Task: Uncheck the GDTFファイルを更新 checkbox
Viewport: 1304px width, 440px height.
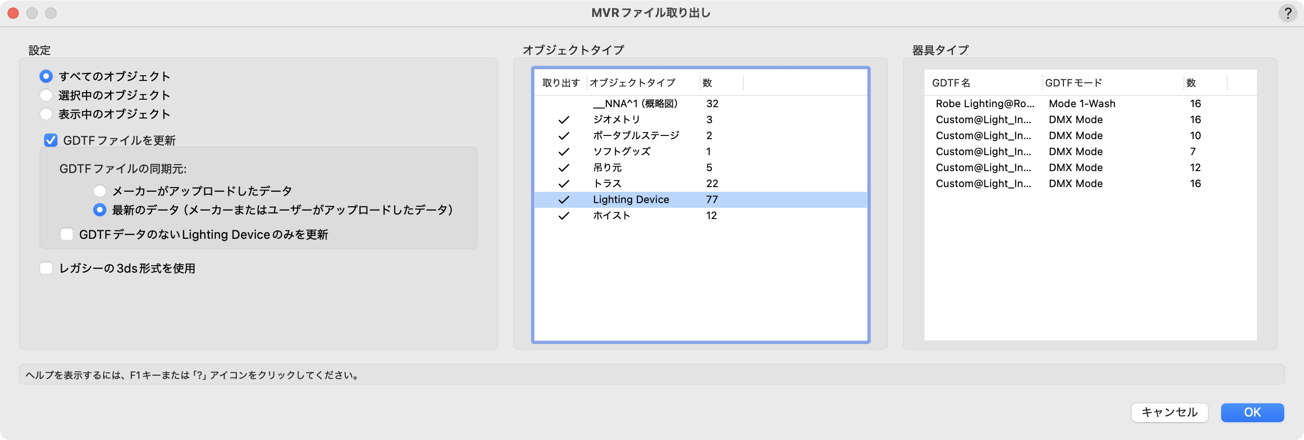Action: pyautogui.click(x=51, y=140)
